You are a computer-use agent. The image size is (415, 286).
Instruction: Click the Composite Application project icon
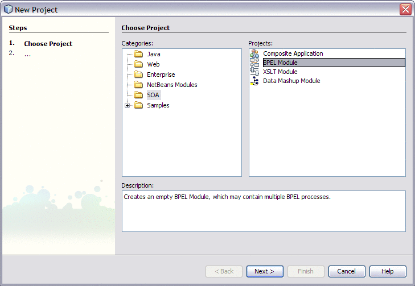tap(254, 53)
